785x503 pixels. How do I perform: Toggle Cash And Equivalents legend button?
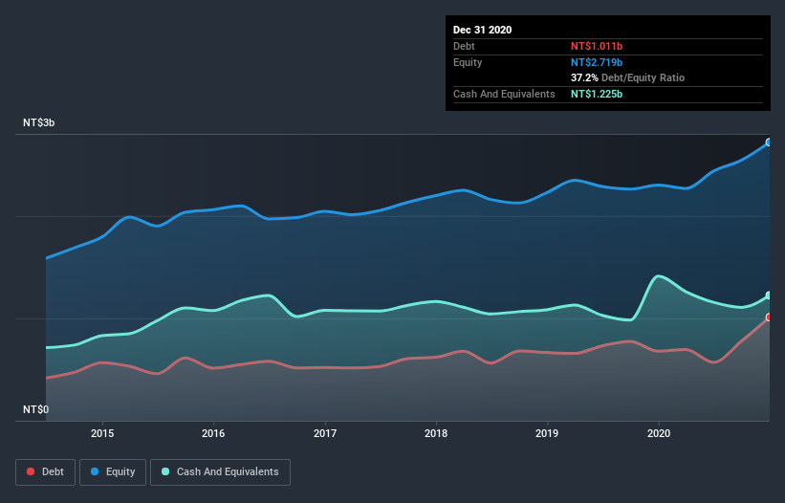[x=220, y=472]
